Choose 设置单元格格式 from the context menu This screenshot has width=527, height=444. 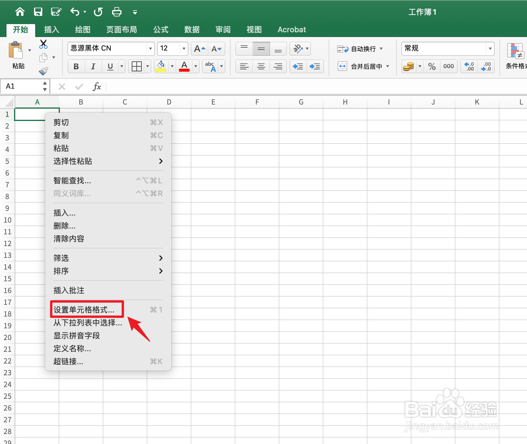[84, 310]
